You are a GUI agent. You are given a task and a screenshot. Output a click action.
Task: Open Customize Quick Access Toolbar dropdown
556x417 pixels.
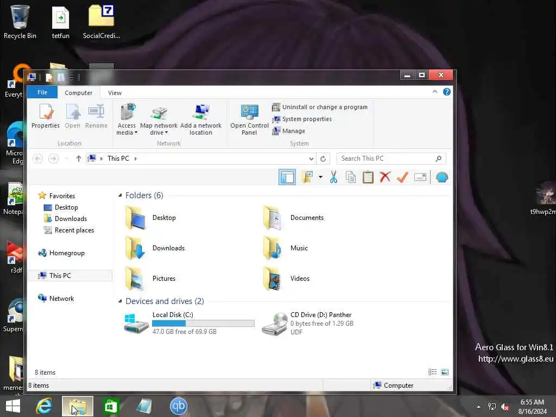point(71,78)
